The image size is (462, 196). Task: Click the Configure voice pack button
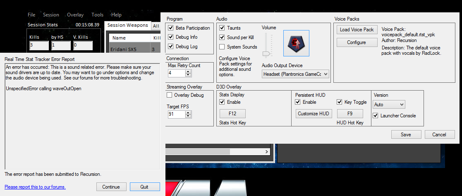coord(357,42)
